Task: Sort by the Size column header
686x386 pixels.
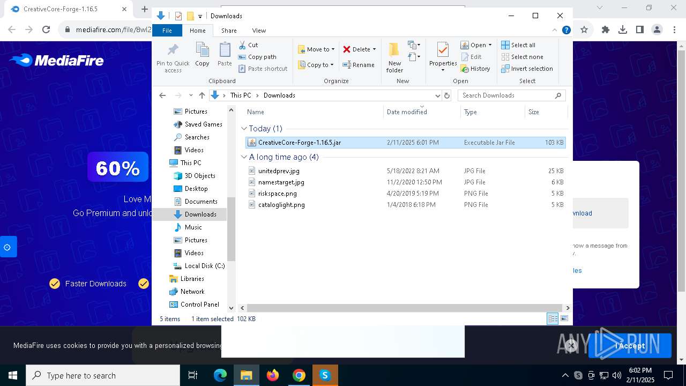Action: click(546, 112)
